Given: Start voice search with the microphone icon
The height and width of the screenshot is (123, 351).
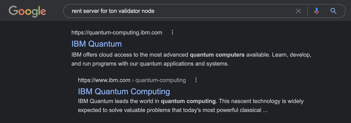Looking at the screenshot, I should click(x=317, y=11).
